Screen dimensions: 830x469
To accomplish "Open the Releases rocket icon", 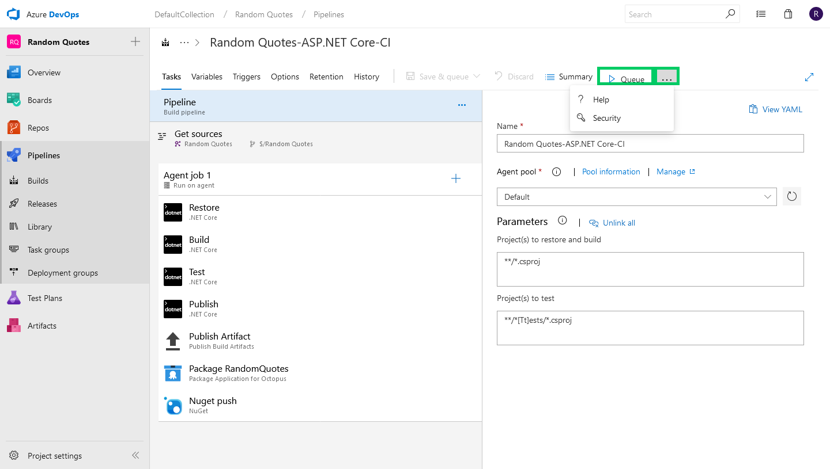I will [x=14, y=204].
